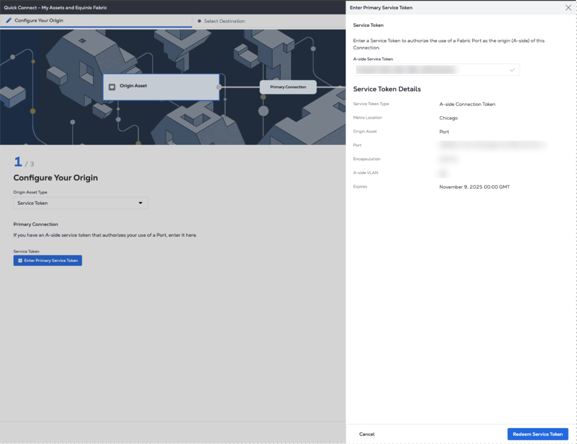Click the A-side Connection Token type value

coord(467,104)
